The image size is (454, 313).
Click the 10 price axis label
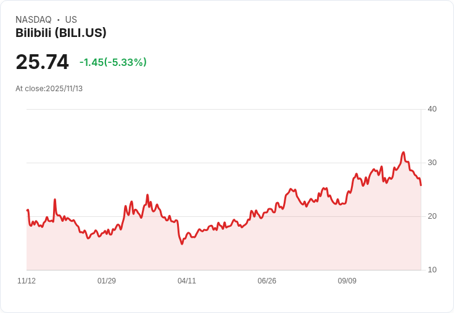432,270
